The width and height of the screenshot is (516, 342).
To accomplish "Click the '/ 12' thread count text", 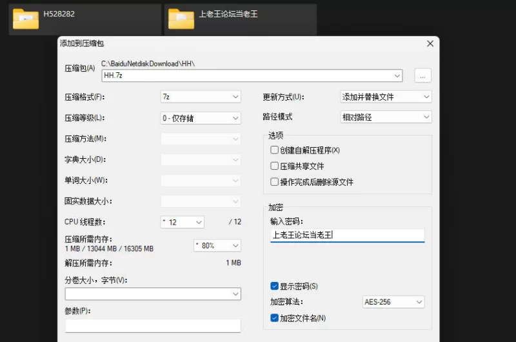I will (235, 222).
